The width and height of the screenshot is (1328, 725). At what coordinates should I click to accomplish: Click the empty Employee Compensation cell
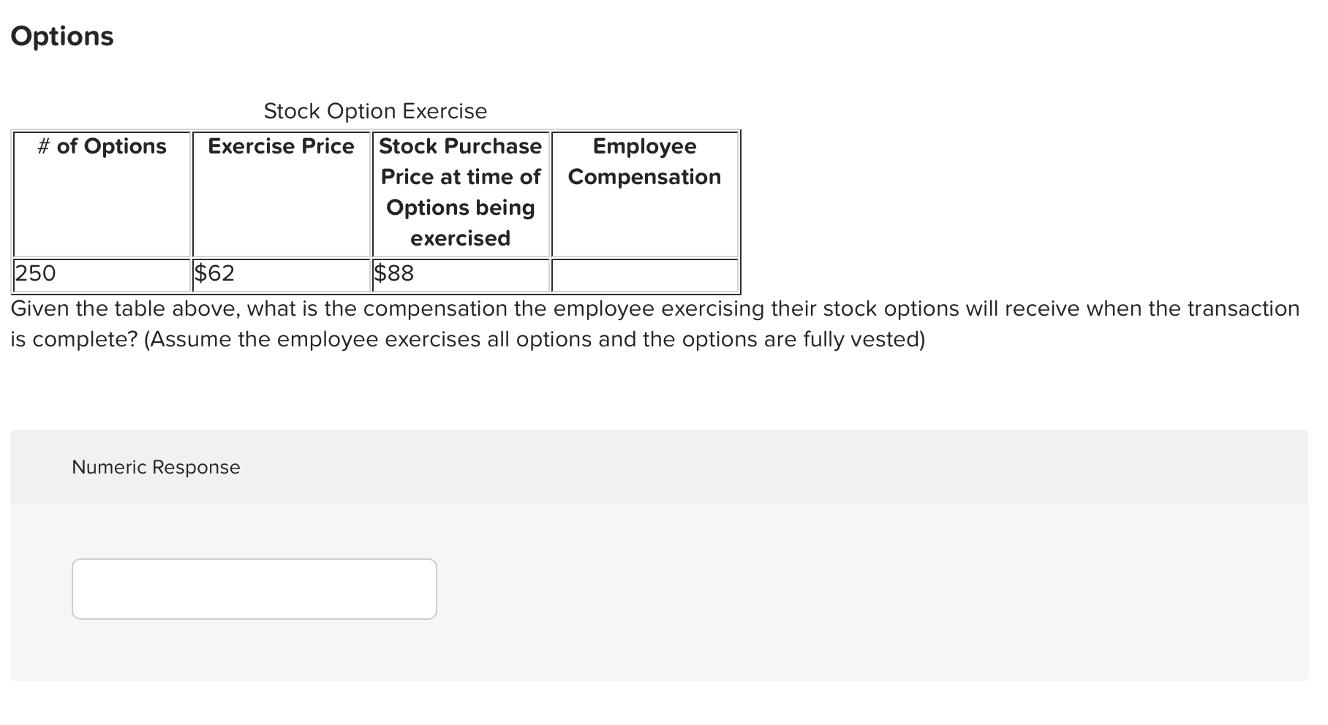tap(644, 275)
